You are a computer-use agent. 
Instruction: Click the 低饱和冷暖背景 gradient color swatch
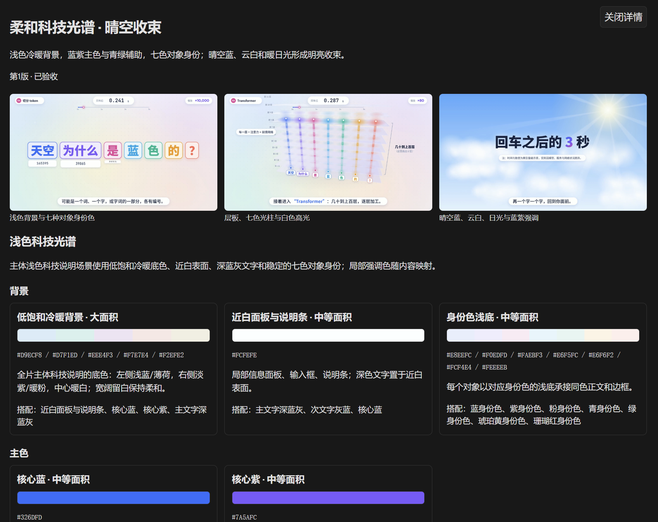(x=113, y=335)
